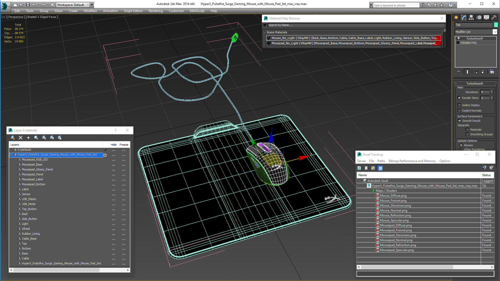
Task: Expand the Editable Poly plus in stack
Action: click(458, 43)
